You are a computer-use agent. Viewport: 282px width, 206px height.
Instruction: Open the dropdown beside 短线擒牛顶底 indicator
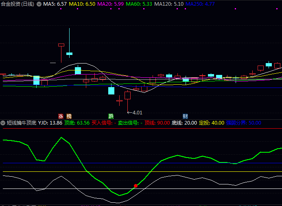(3, 123)
